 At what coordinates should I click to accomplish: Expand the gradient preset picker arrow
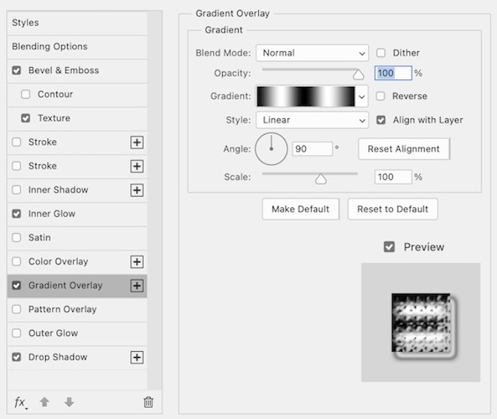362,96
